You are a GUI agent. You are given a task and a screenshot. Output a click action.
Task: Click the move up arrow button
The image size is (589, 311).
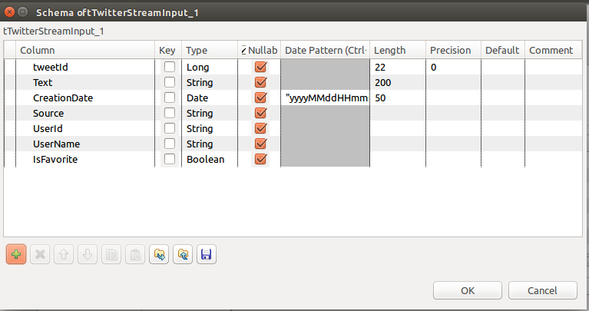tap(64, 255)
